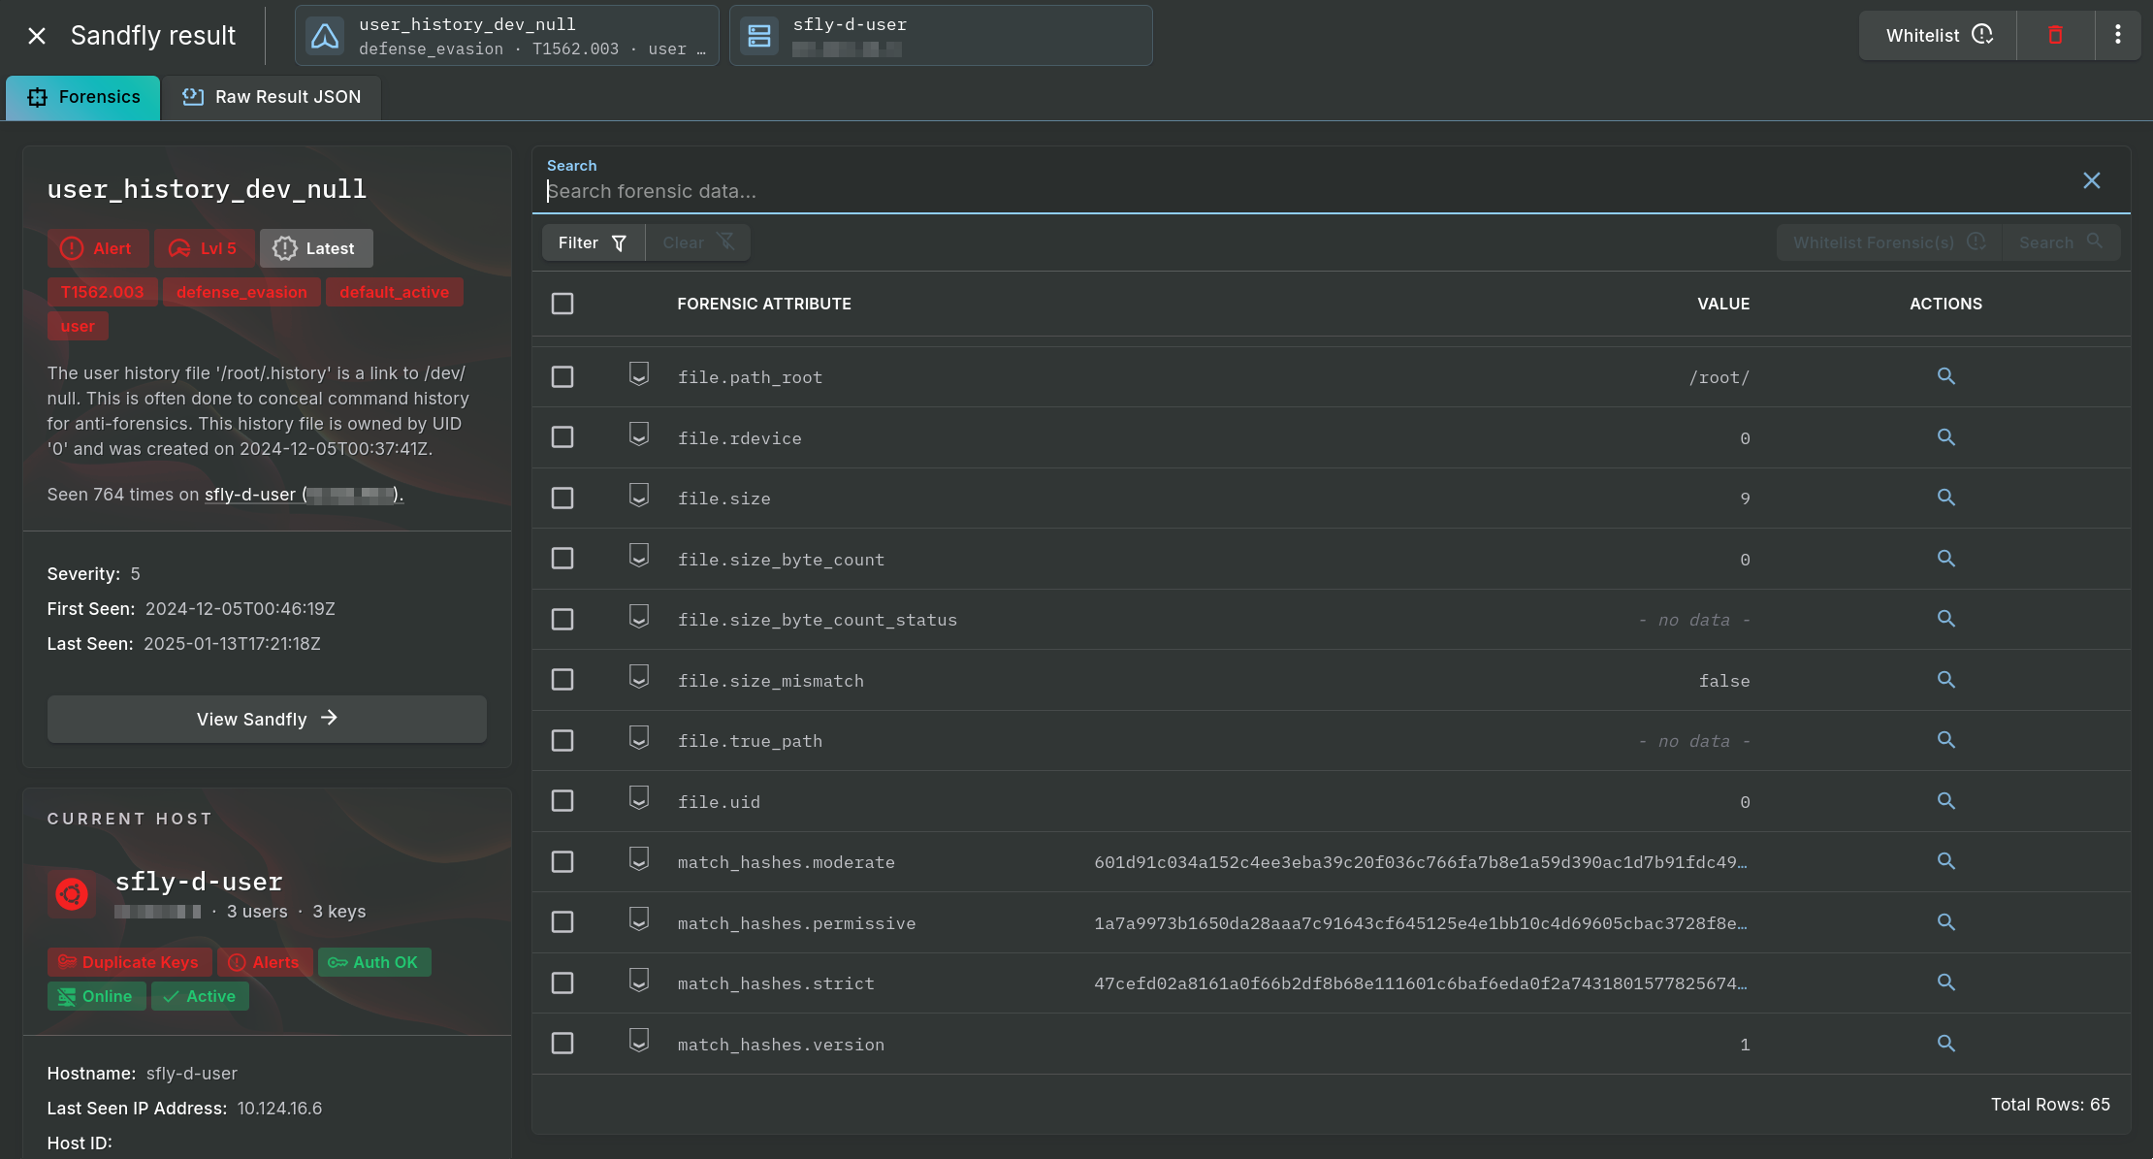The image size is (2153, 1159).
Task: Close the Sandfly result view
Action: tap(37, 36)
